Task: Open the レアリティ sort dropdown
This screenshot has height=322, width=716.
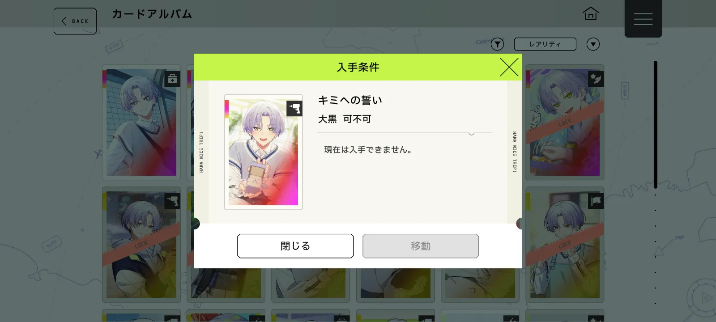Action: click(545, 44)
